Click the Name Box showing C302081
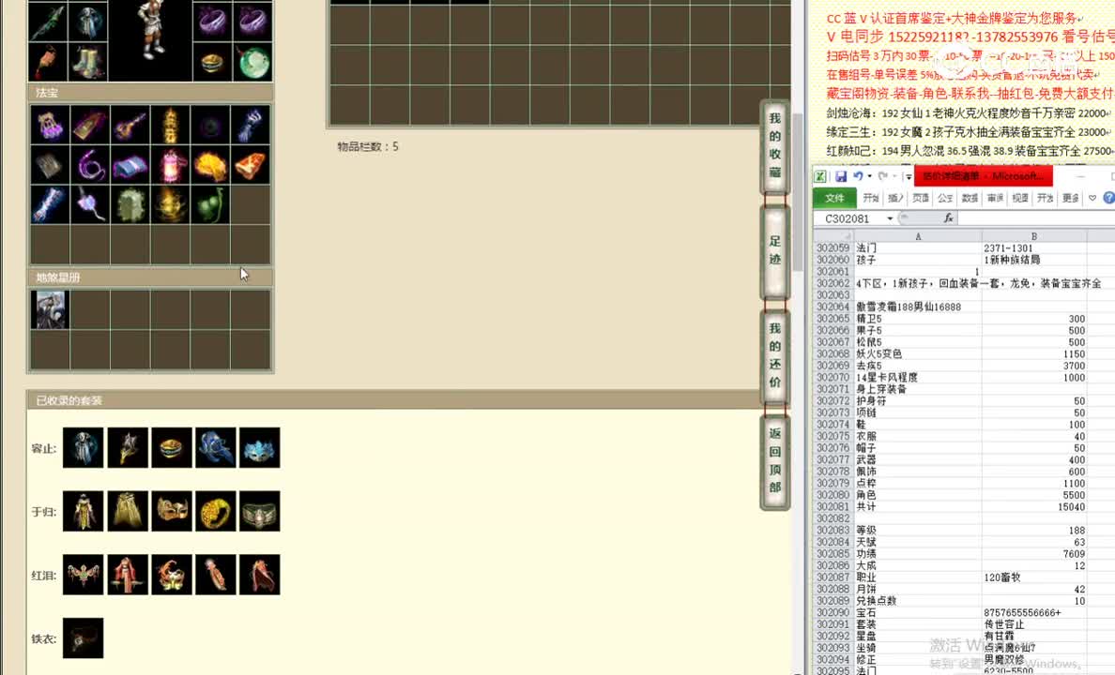 coord(849,218)
